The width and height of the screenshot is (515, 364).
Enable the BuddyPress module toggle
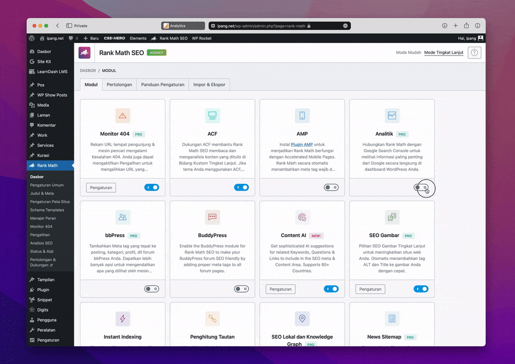point(241,289)
